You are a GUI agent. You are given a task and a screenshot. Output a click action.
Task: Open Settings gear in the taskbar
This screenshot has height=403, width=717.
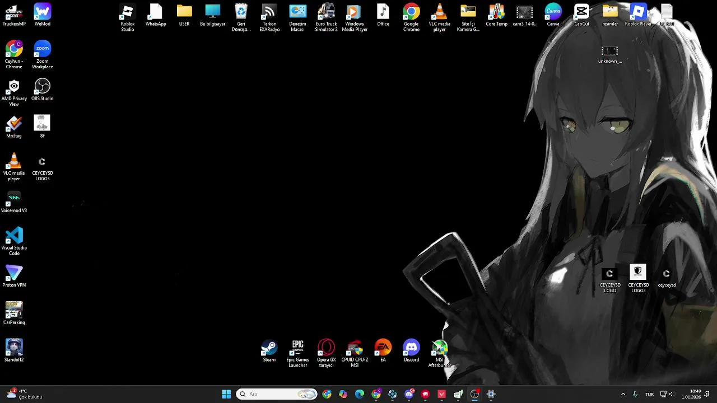[x=491, y=394]
